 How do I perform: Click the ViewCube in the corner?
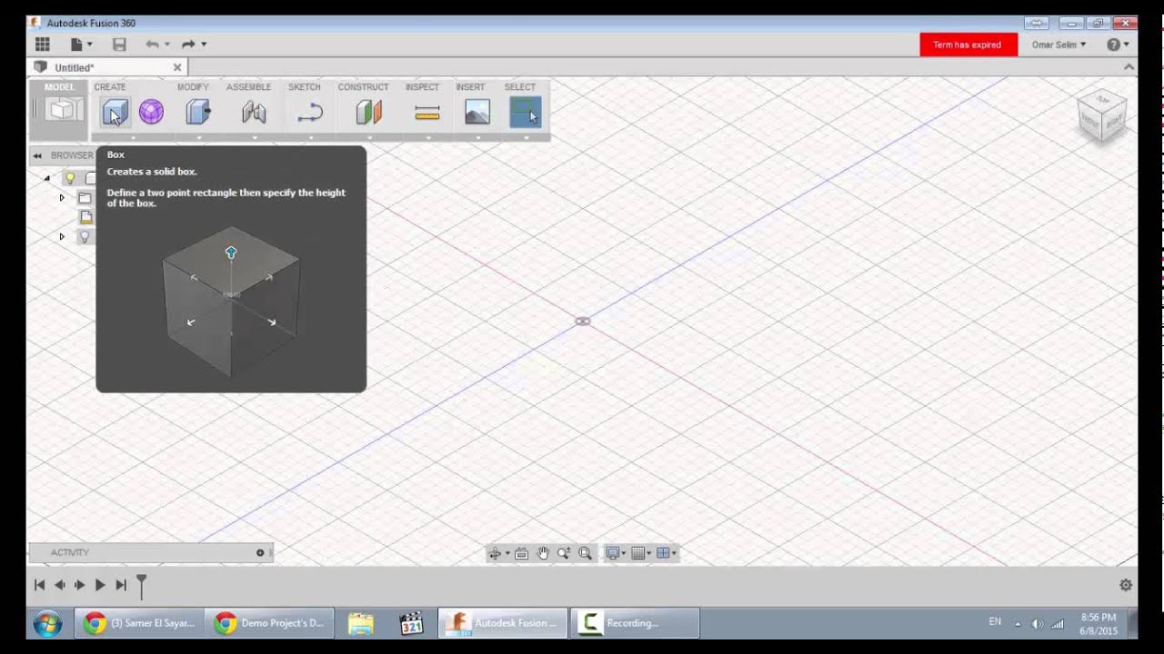1102,117
